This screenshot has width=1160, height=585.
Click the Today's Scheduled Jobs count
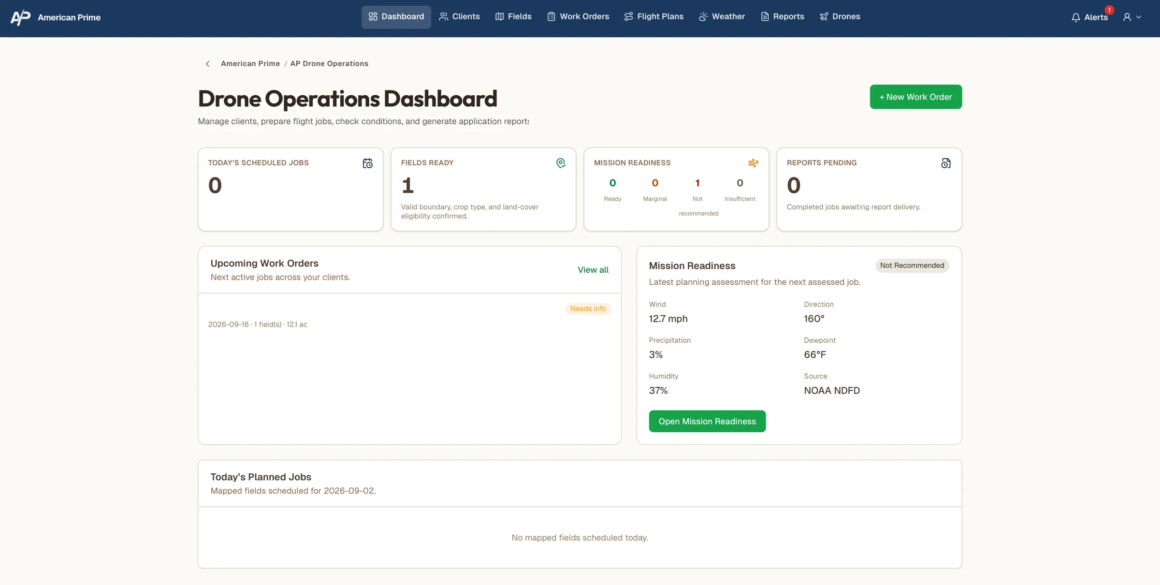click(215, 186)
